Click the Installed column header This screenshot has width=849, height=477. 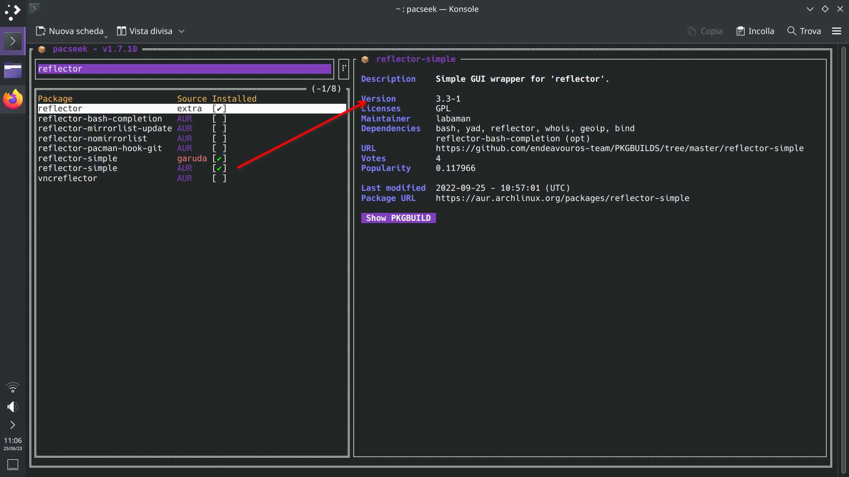(x=234, y=99)
